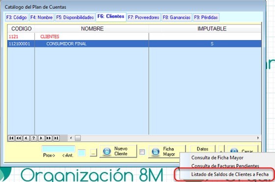Image resolution: width=275 pixels, height=182 pixels.
Task: Toggle checkbox beside Ficha Mayor button
Action: point(142,152)
